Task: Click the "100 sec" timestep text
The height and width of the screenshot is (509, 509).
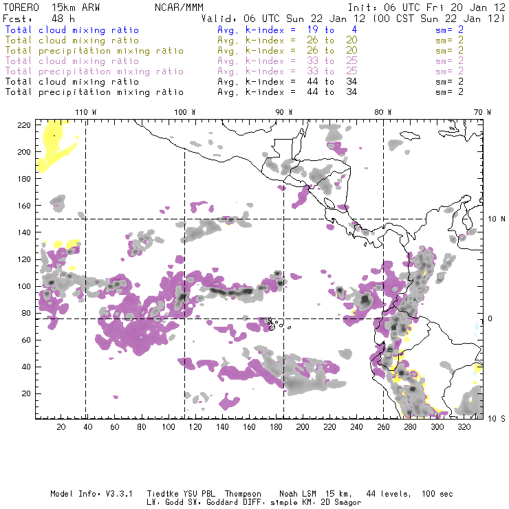Action: point(437,494)
